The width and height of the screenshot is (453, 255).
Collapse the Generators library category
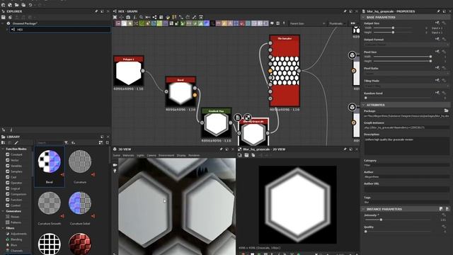coord(3,211)
